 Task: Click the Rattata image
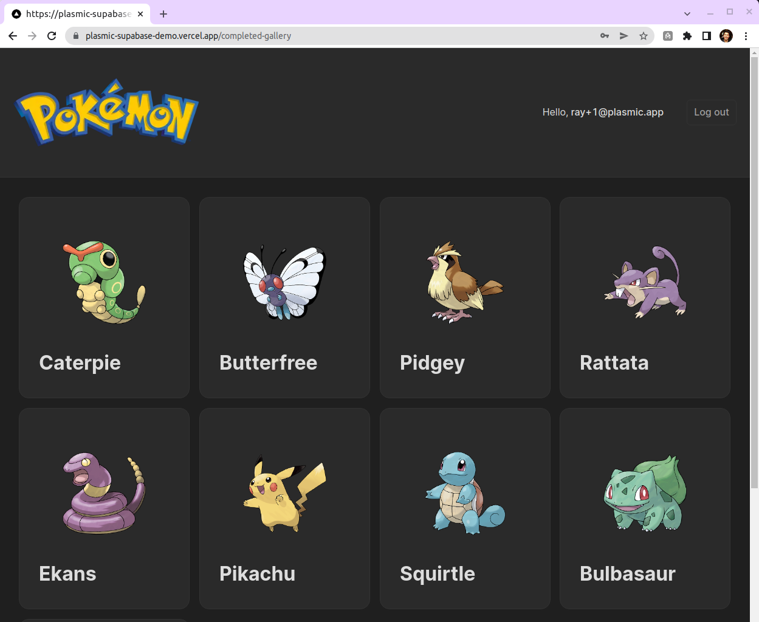click(645, 282)
